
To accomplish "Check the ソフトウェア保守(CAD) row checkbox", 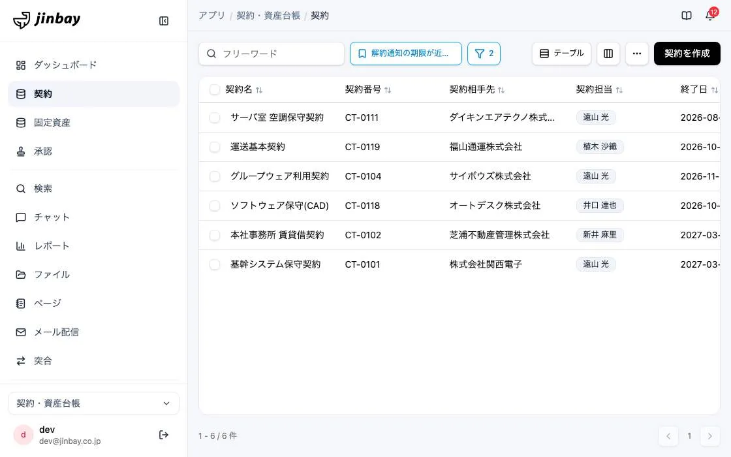I will [215, 206].
